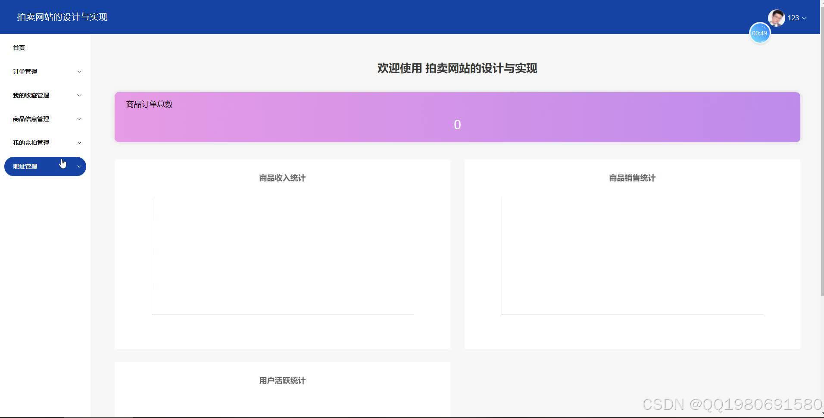The height and width of the screenshot is (418, 824).
Task: Click the 商品收入统计 chart area
Action: pyautogui.click(x=282, y=254)
